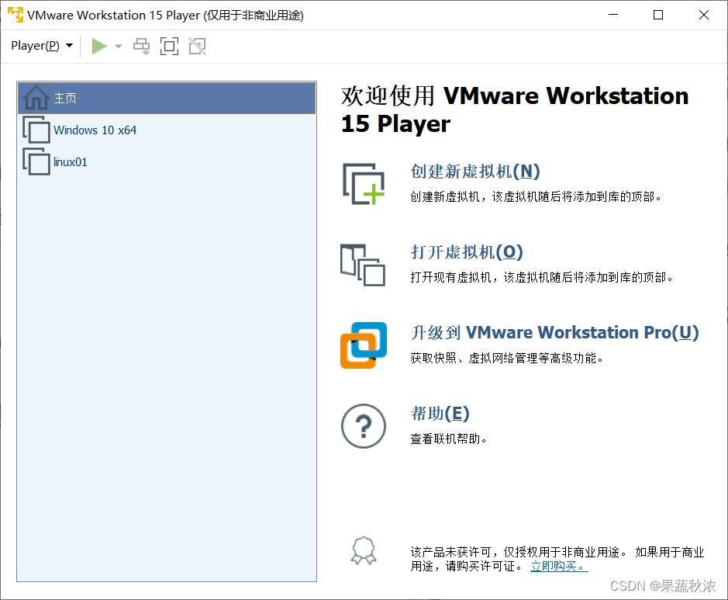728x600 pixels.
Task: Select the Windows 10 x64 virtual machine
Action: point(93,130)
